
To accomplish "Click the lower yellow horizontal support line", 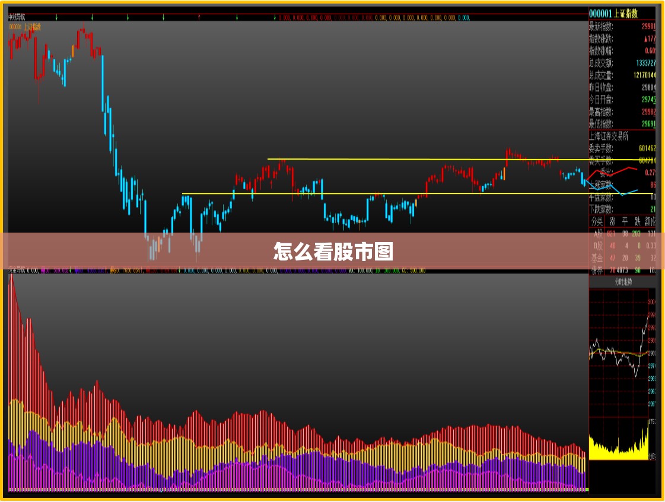I will 417,194.
